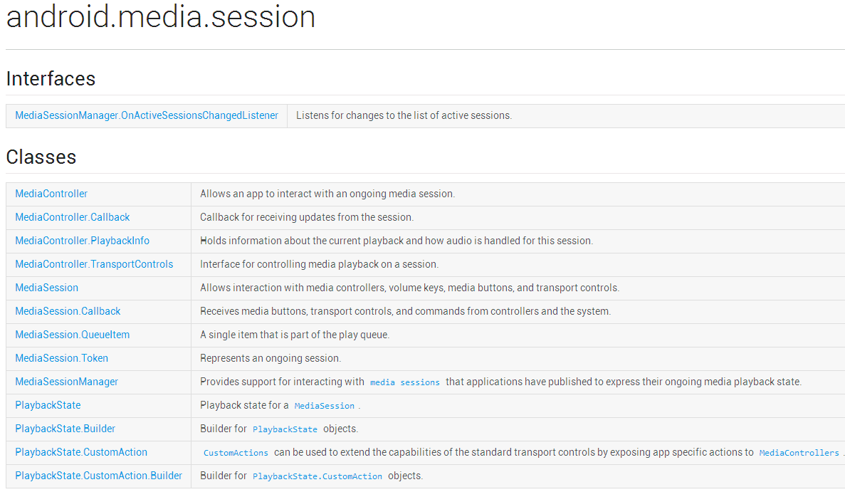Open the MediaSessionManager class link
Screen dimensions: 845x492
67,382
